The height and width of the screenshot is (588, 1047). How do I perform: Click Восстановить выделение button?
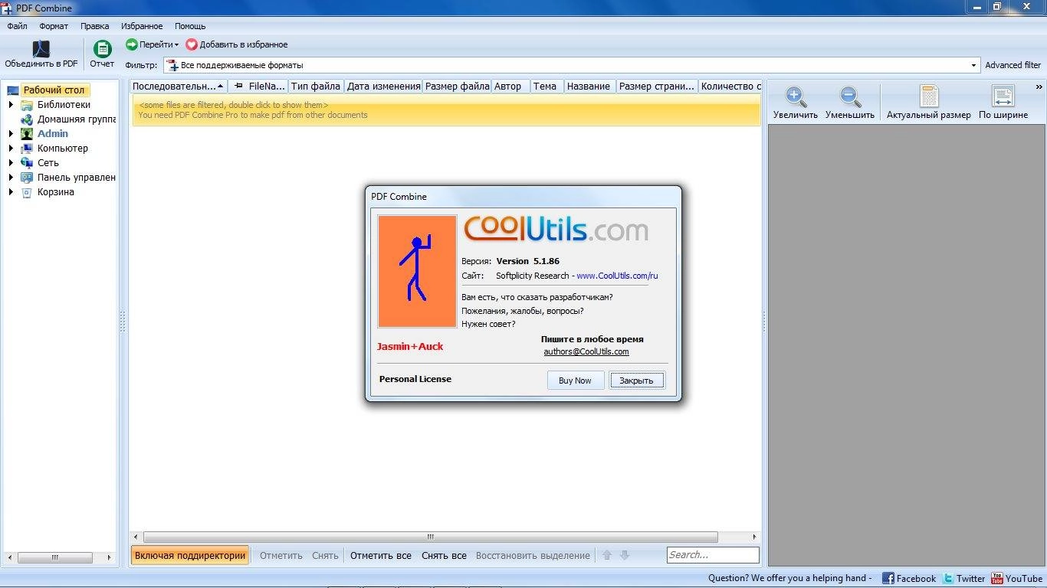coord(533,555)
